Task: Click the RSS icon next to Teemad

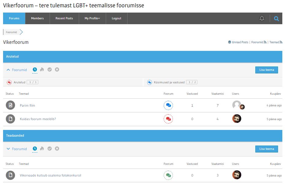Action: coord(281,42)
